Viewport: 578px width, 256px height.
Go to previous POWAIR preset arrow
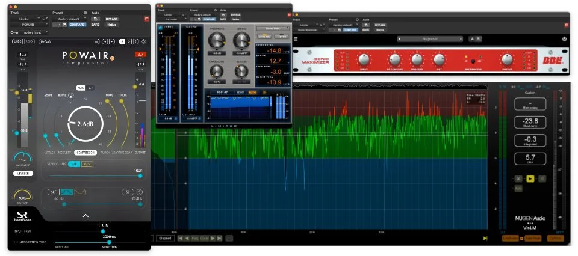(x=105, y=41)
